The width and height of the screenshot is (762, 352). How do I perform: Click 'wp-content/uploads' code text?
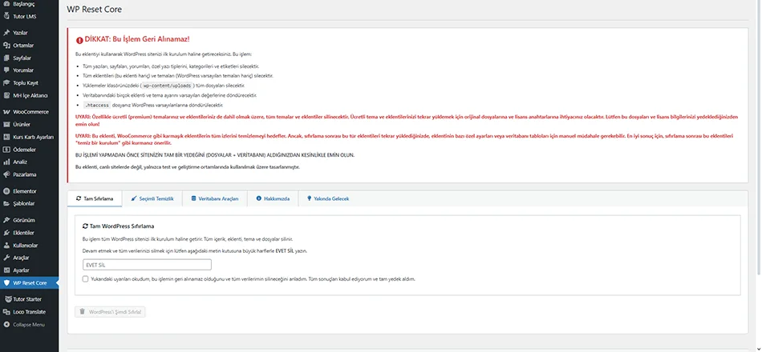[x=167, y=85]
